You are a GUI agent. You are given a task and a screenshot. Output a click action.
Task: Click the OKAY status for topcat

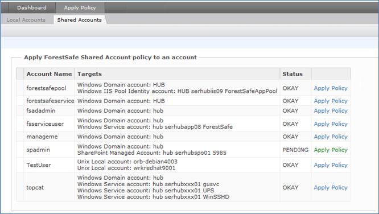tap(290, 187)
